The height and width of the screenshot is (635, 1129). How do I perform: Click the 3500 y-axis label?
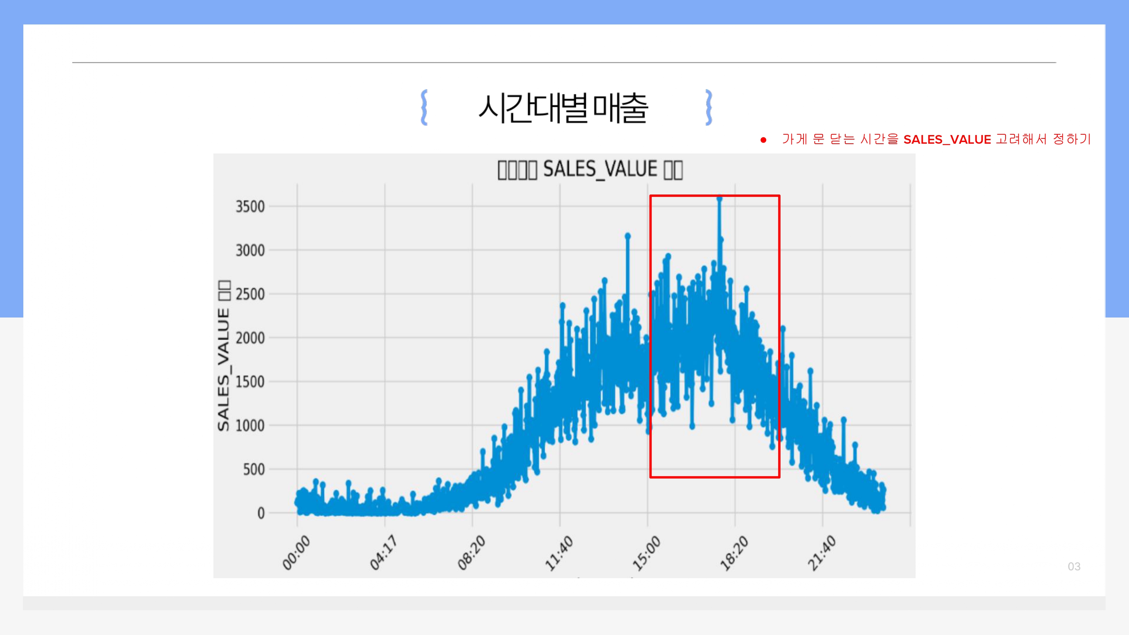tap(250, 207)
